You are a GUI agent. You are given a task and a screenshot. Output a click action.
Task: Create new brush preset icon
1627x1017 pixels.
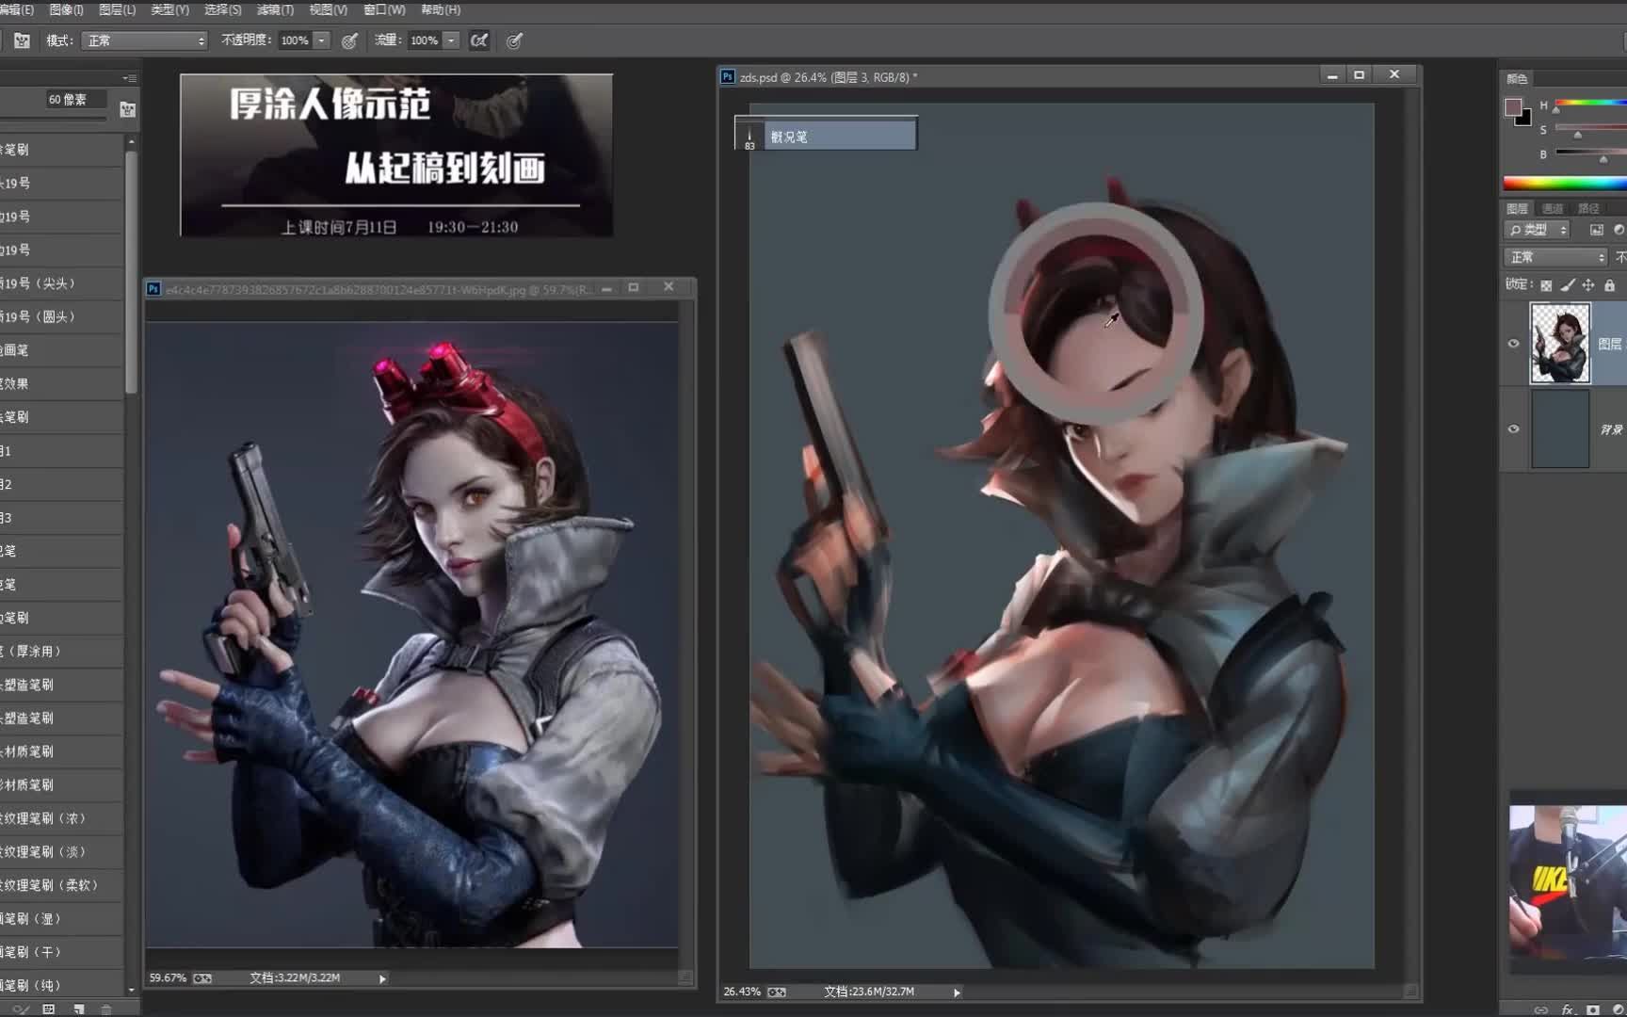click(x=79, y=1009)
